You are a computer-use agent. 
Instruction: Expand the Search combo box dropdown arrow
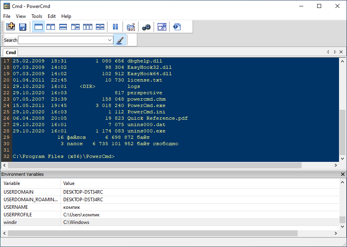(110, 40)
